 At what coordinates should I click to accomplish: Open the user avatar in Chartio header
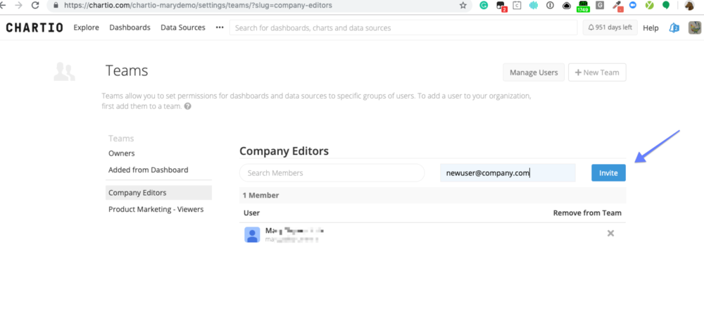(x=694, y=28)
